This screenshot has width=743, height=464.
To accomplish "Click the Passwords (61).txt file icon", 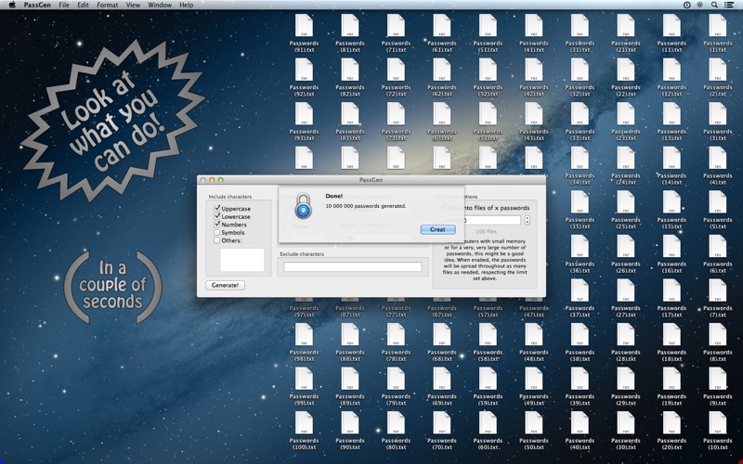I will (x=442, y=26).
